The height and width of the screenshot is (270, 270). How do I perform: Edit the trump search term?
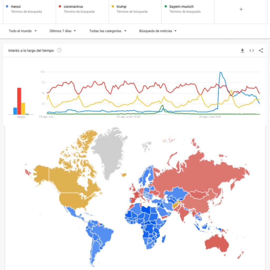tap(122, 7)
